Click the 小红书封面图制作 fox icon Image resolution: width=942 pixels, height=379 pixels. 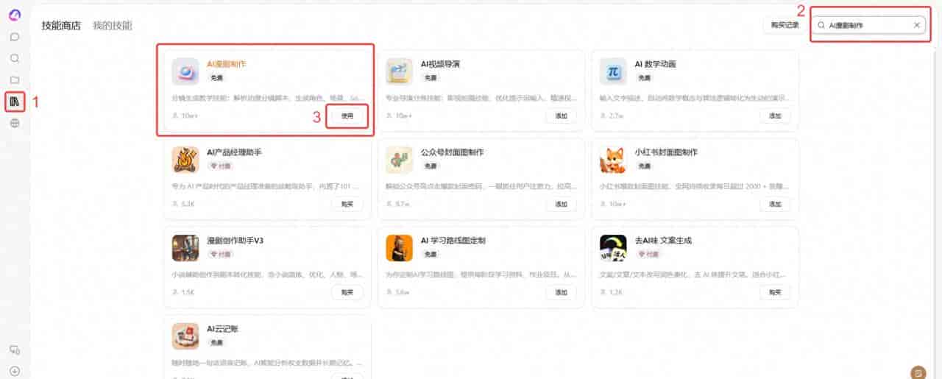pos(613,160)
